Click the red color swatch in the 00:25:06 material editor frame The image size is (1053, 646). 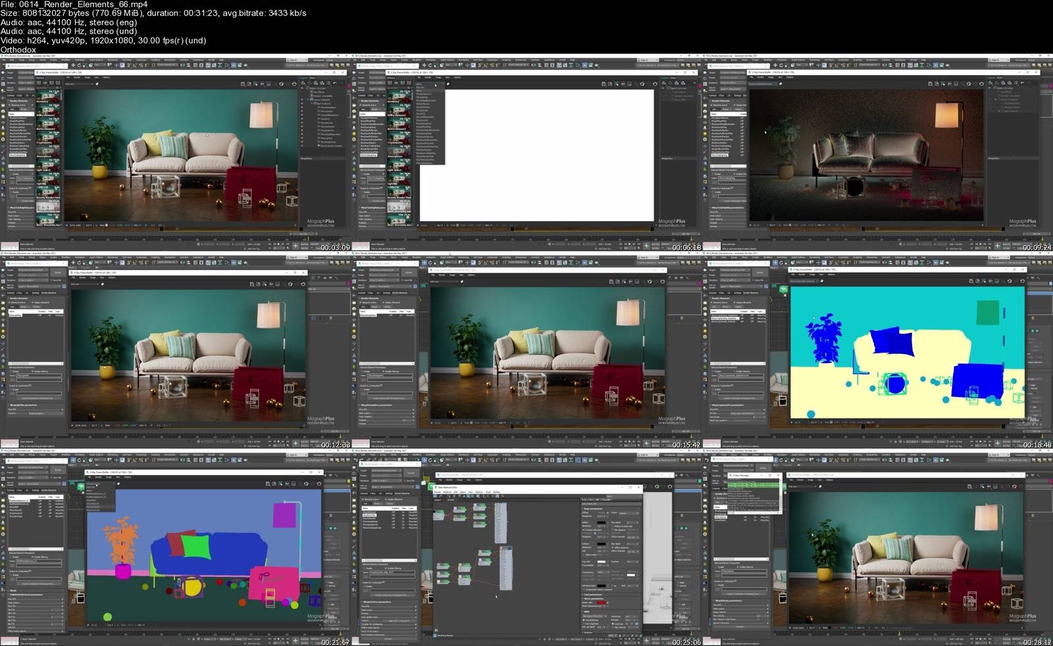(602, 603)
